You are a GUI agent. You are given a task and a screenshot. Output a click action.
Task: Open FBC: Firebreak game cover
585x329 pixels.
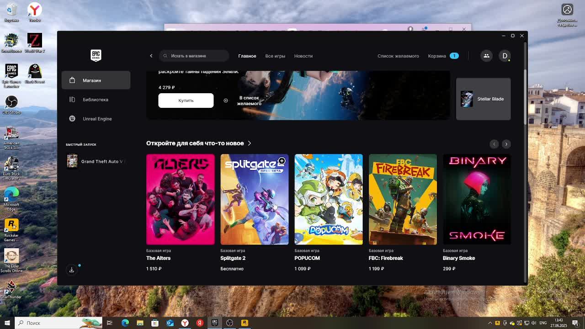pos(403,199)
